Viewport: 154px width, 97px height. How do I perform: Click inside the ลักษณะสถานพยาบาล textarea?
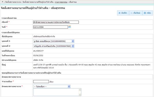point(56,92)
